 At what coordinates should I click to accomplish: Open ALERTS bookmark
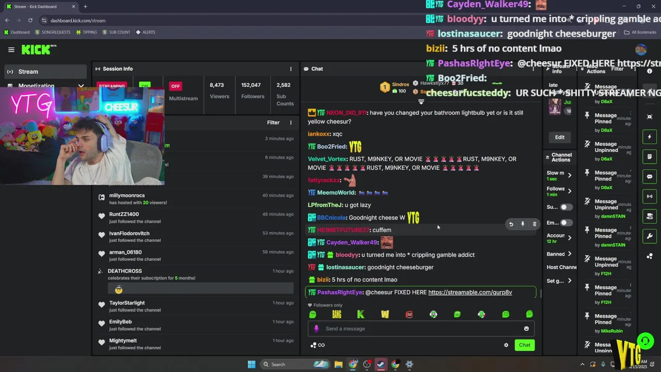click(x=146, y=32)
